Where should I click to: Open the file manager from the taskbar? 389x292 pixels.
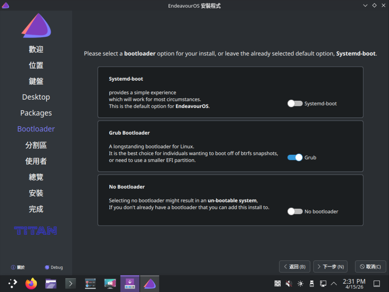pyautogui.click(x=51, y=284)
